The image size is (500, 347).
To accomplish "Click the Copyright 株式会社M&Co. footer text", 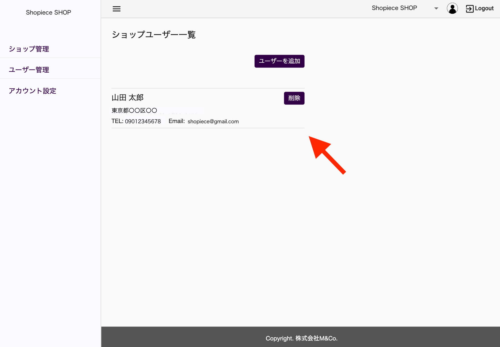I will pos(302,338).
